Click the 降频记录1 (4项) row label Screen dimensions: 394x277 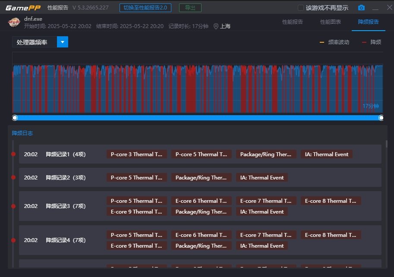point(66,154)
